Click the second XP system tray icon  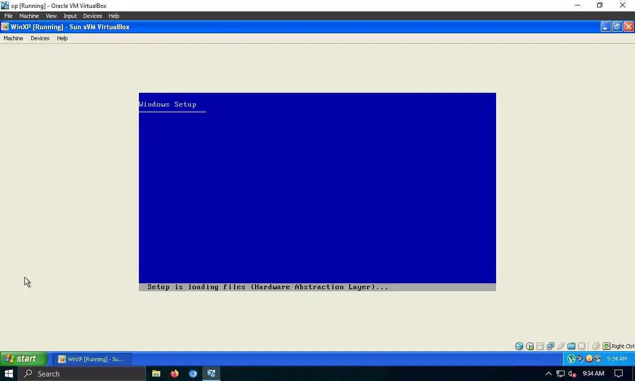coord(580,359)
